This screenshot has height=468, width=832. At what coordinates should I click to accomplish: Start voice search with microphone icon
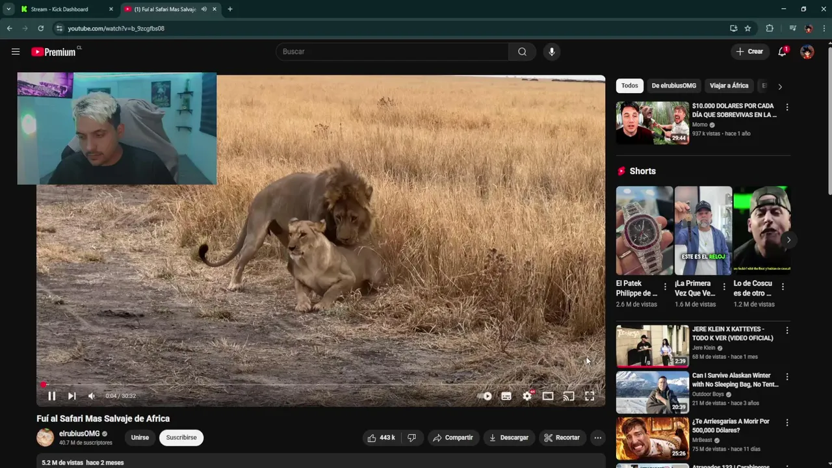coord(551,51)
